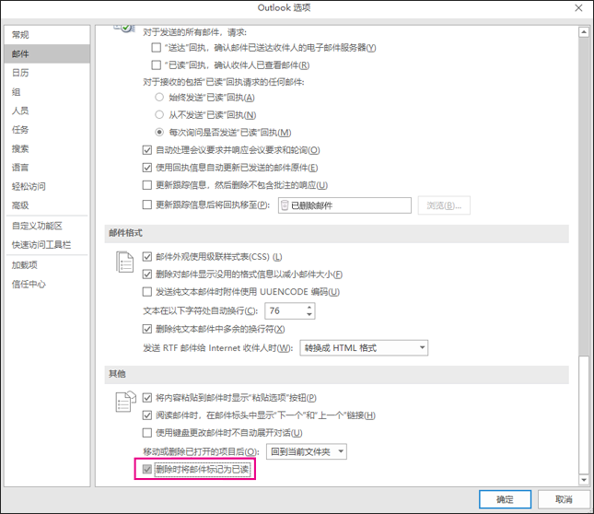Open the 语言 category
The width and height of the screenshot is (594, 514).
coord(47,168)
